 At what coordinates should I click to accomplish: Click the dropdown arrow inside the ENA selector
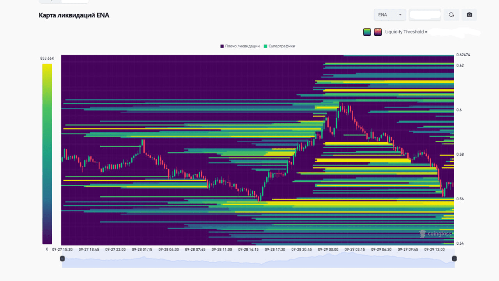(400, 14)
